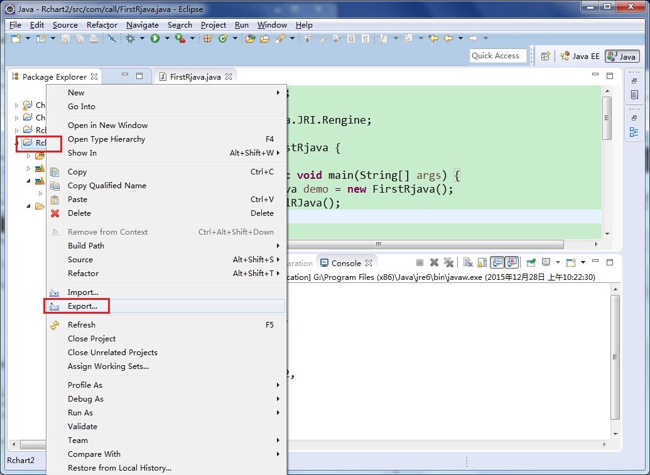Open the Run Last Tool dropdown arrow
This screenshot has width=650, height=475.
click(x=192, y=38)
